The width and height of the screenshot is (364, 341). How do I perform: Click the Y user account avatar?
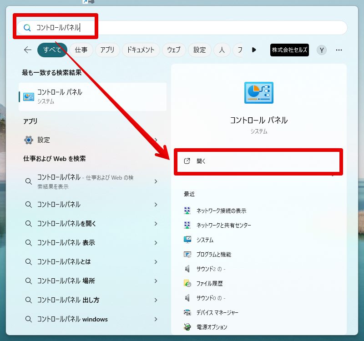pos(322,50)
